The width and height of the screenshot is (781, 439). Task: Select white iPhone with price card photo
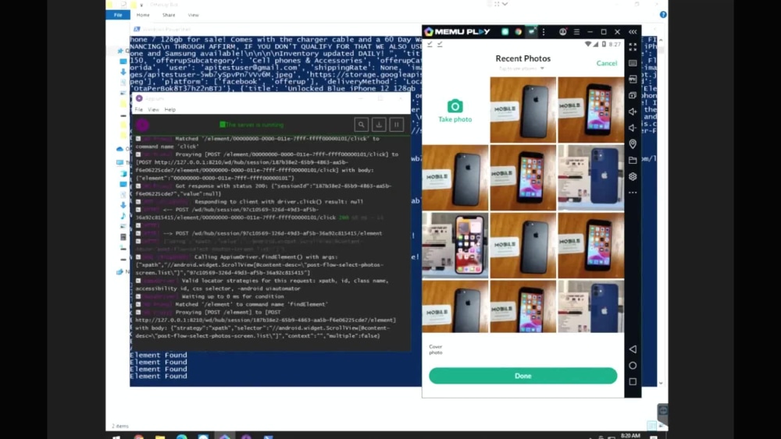455,245
